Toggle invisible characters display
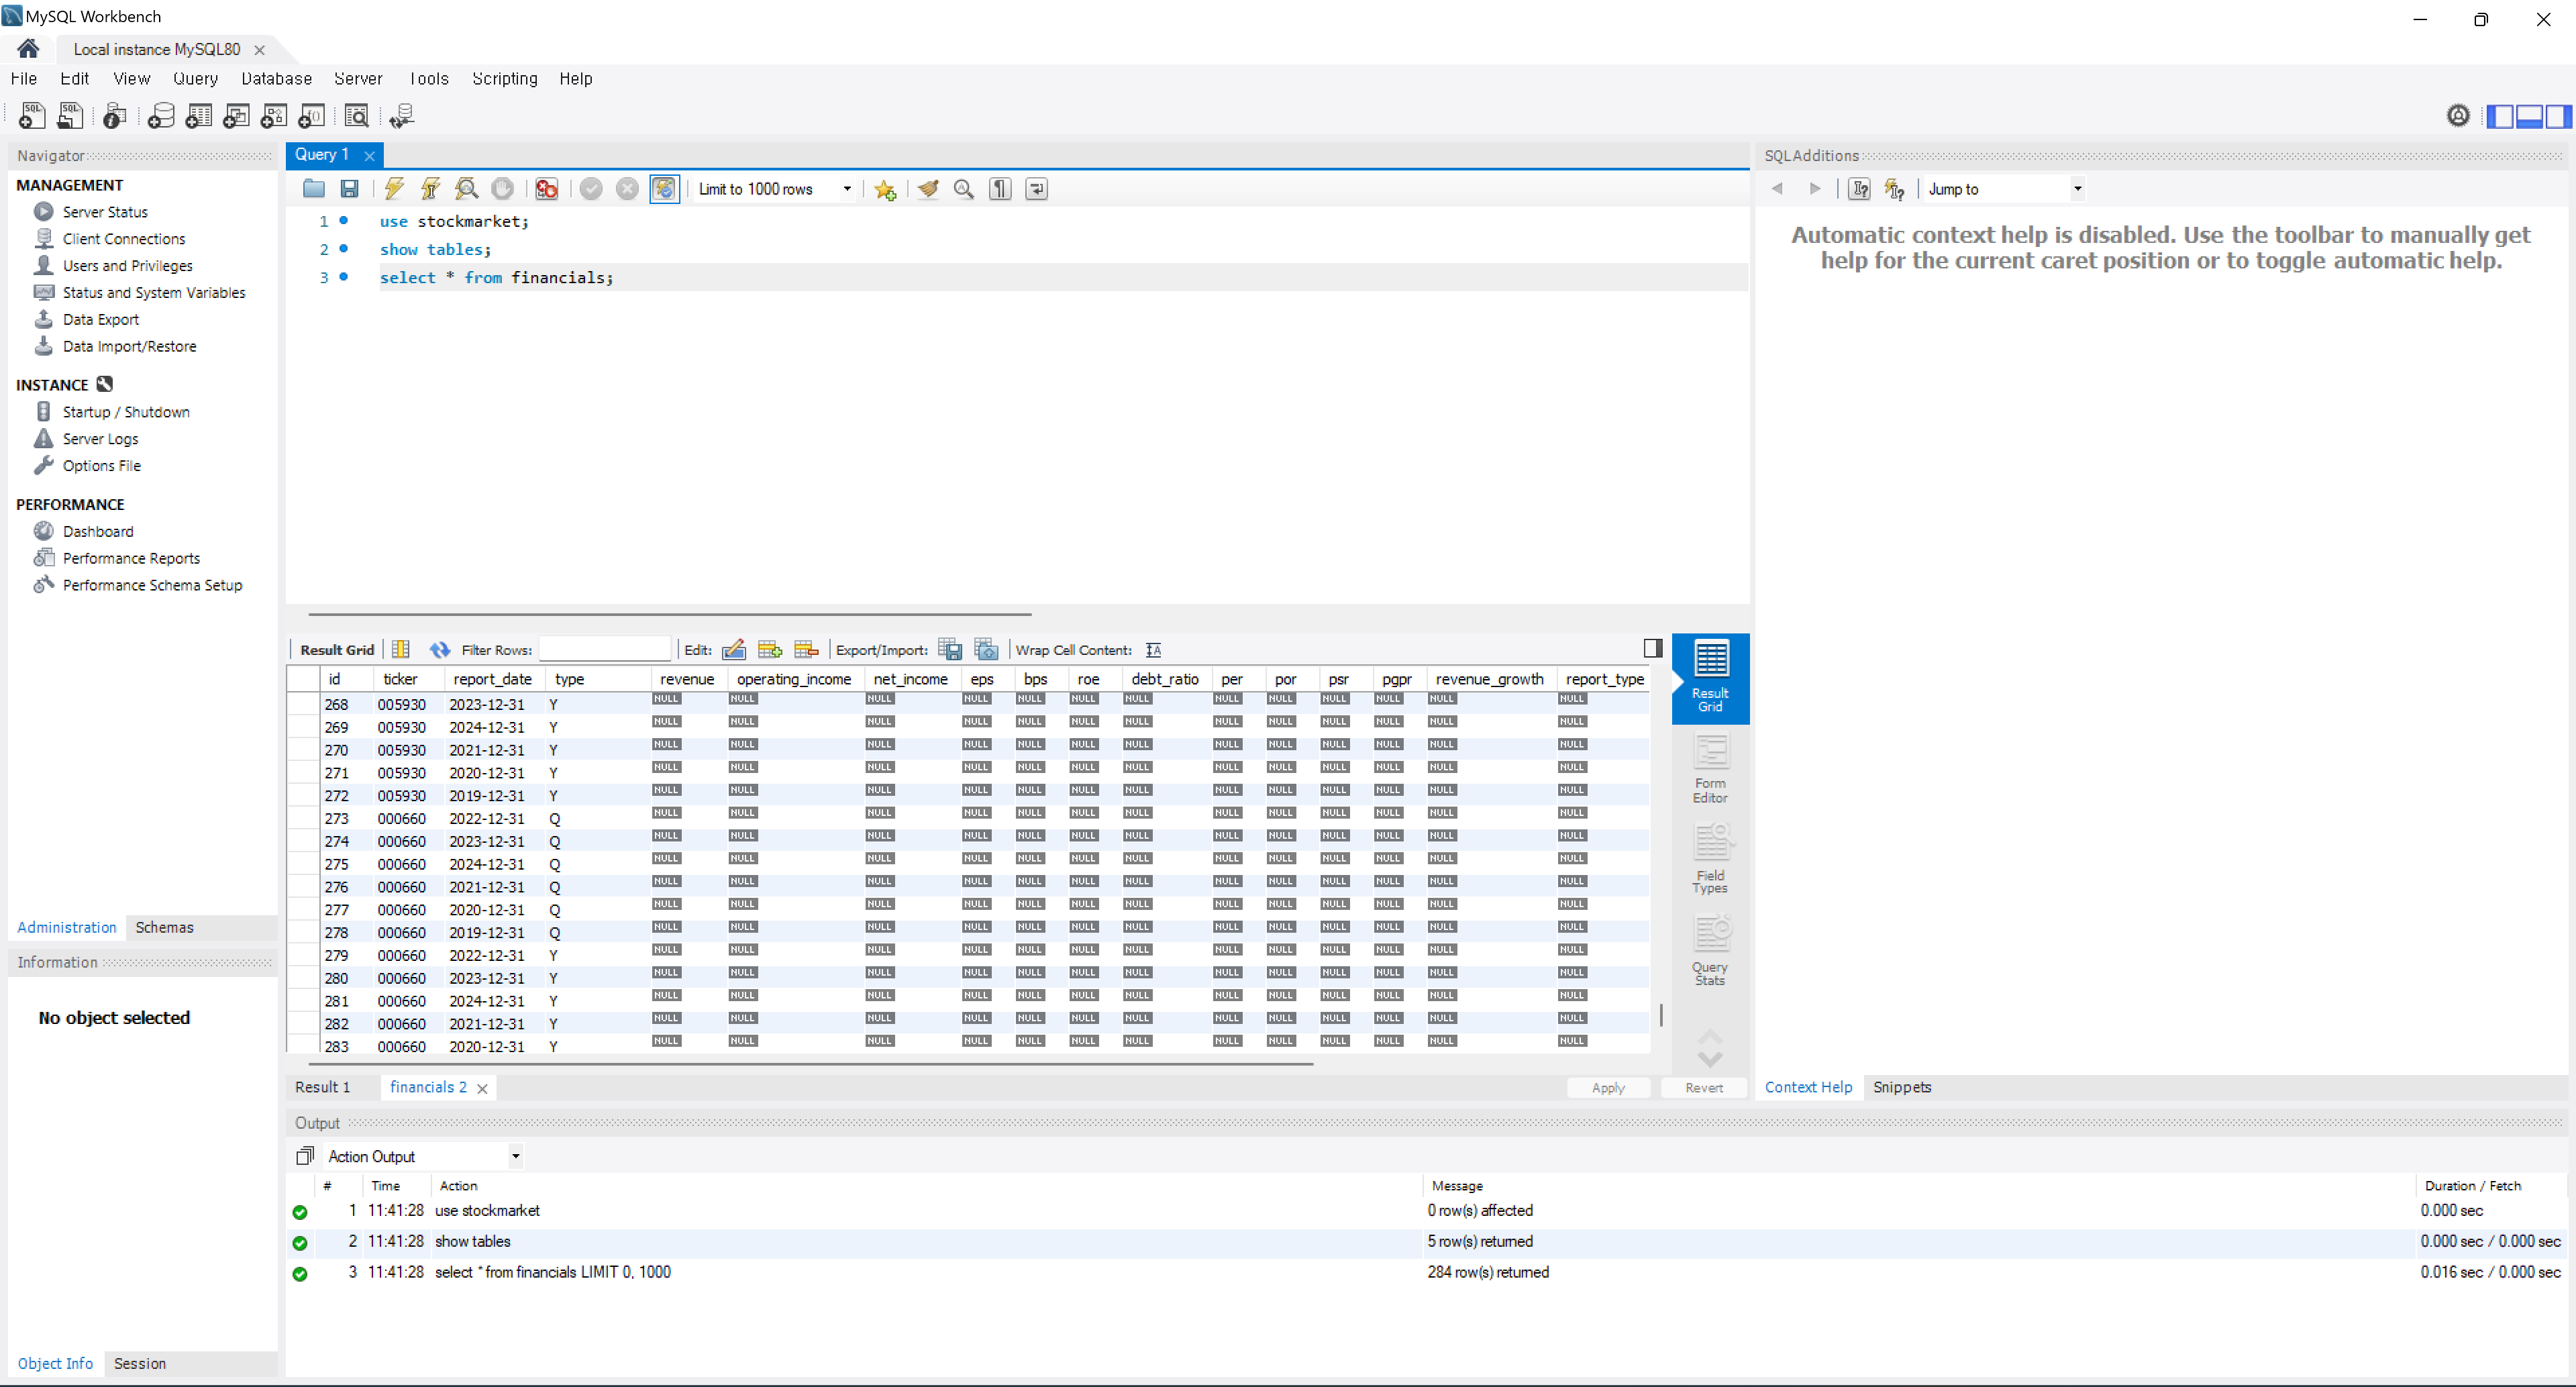 tap(1000, 189)
